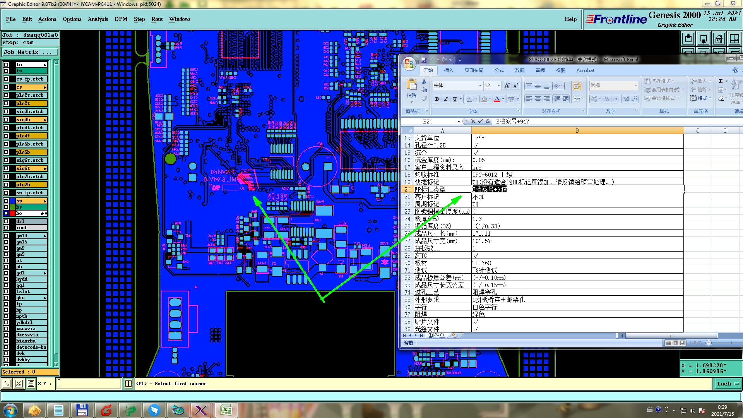Select layer row rout

[31, 228]
